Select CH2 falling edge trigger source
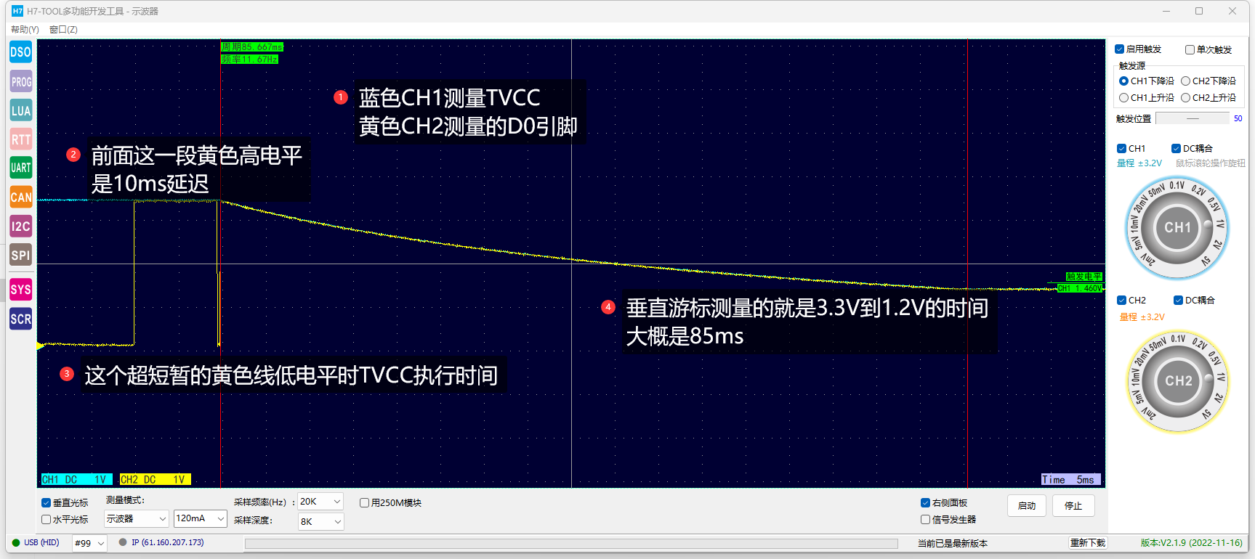The width and height of the screenshot is (1255, 559). (x=1185, y=81)
